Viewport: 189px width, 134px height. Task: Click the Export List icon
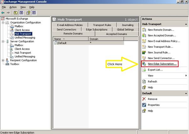(x=144, y=70)
